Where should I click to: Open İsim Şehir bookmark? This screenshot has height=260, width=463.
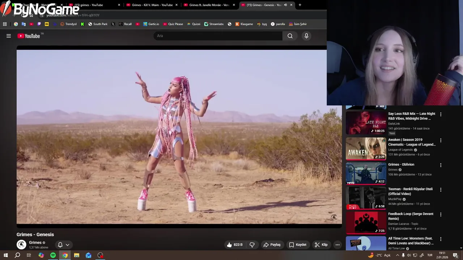pos(298,24)
